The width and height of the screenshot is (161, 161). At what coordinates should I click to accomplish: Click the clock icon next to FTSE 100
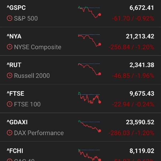[9, 104]
